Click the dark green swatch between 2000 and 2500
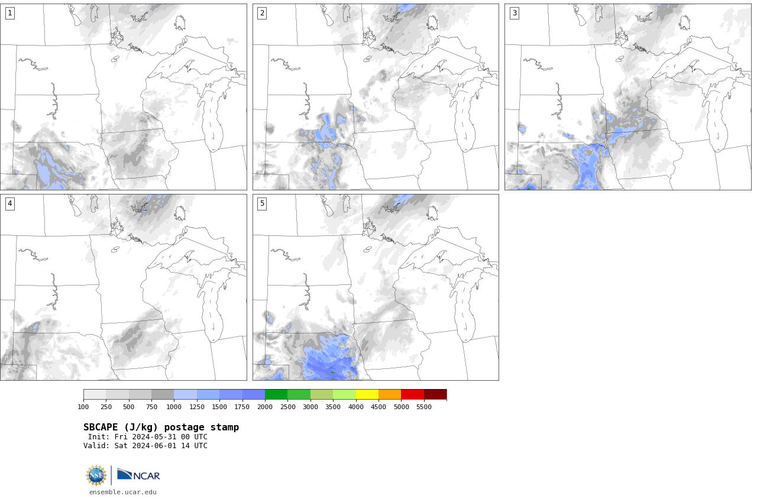This screenshot has width=757, height=499. pyautogui.click(x=276, y=394)
